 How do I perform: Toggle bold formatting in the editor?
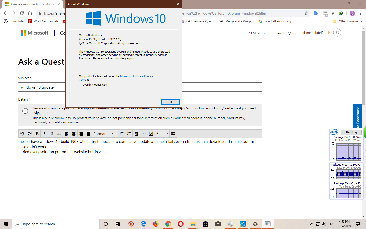point(37,134)
